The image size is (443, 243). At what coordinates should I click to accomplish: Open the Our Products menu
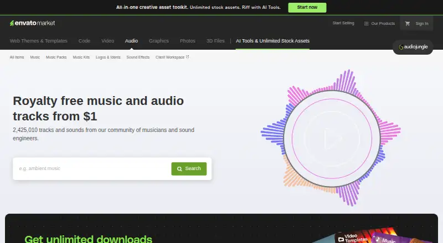[x=379, y=24]
